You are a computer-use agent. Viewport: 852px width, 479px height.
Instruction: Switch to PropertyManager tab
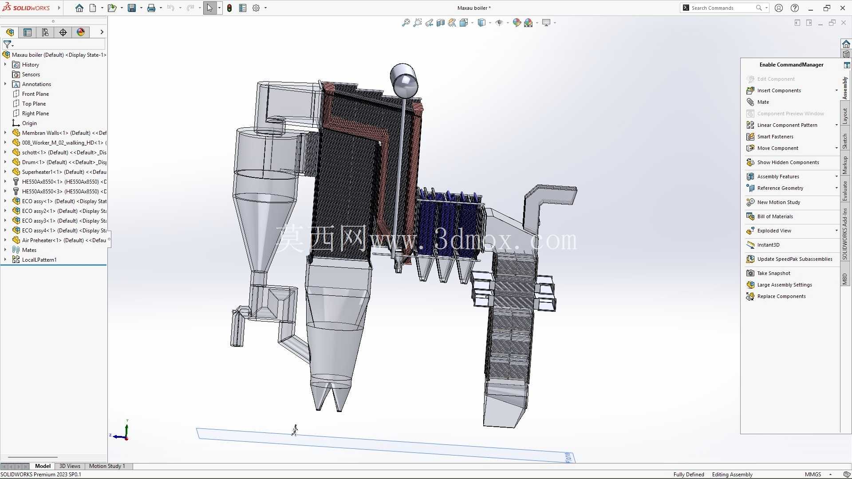pos(28,32)
